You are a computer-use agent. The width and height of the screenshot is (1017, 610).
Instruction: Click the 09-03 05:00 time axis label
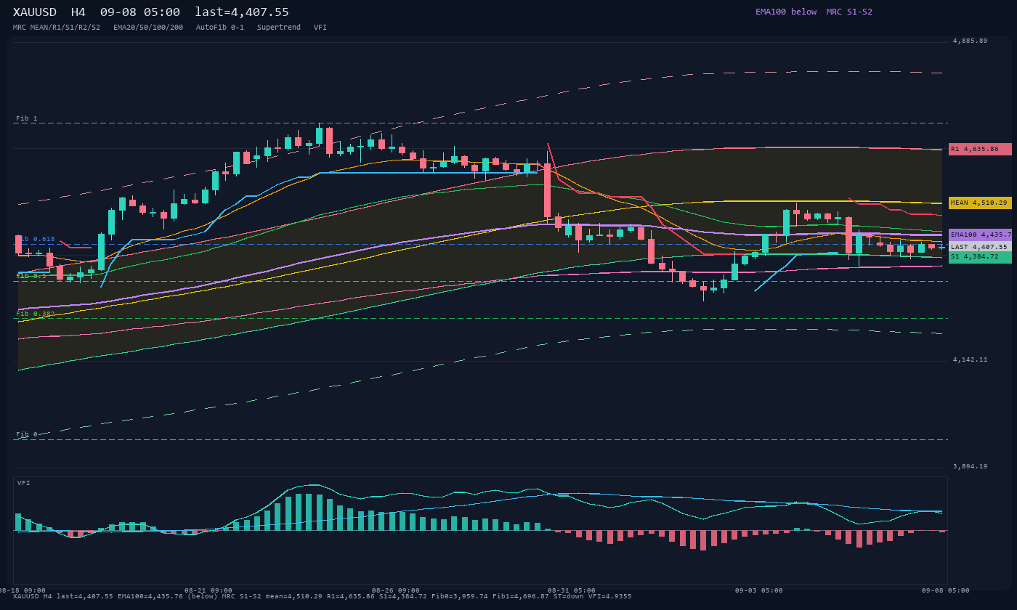[x=759, y=590]
